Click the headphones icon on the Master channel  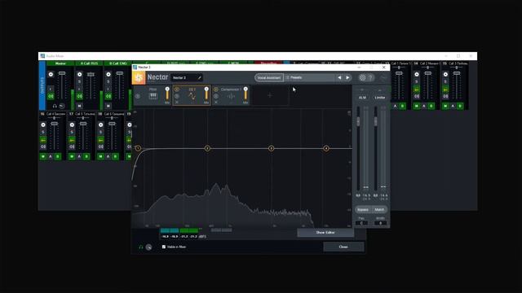pyautogui.click(x=55, y=106)
